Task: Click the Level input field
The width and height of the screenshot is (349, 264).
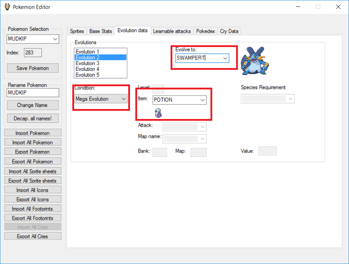Action: pos(158,89)
